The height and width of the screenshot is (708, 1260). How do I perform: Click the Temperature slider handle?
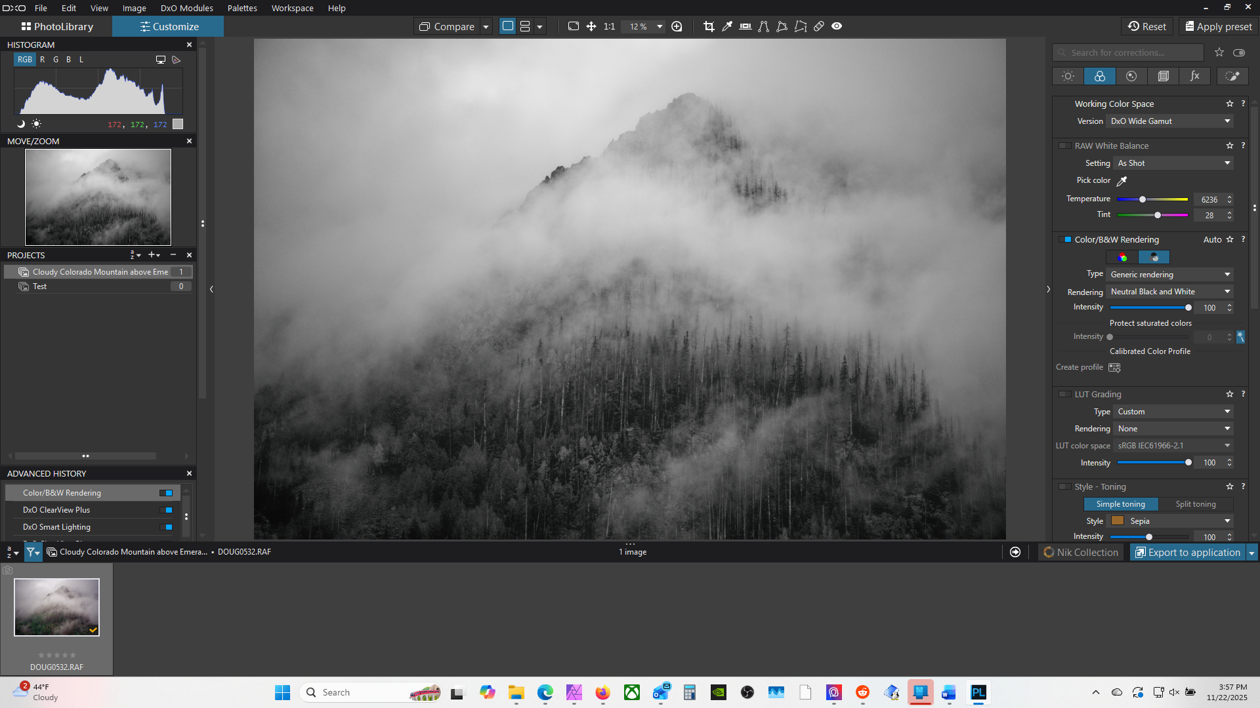1143,199
